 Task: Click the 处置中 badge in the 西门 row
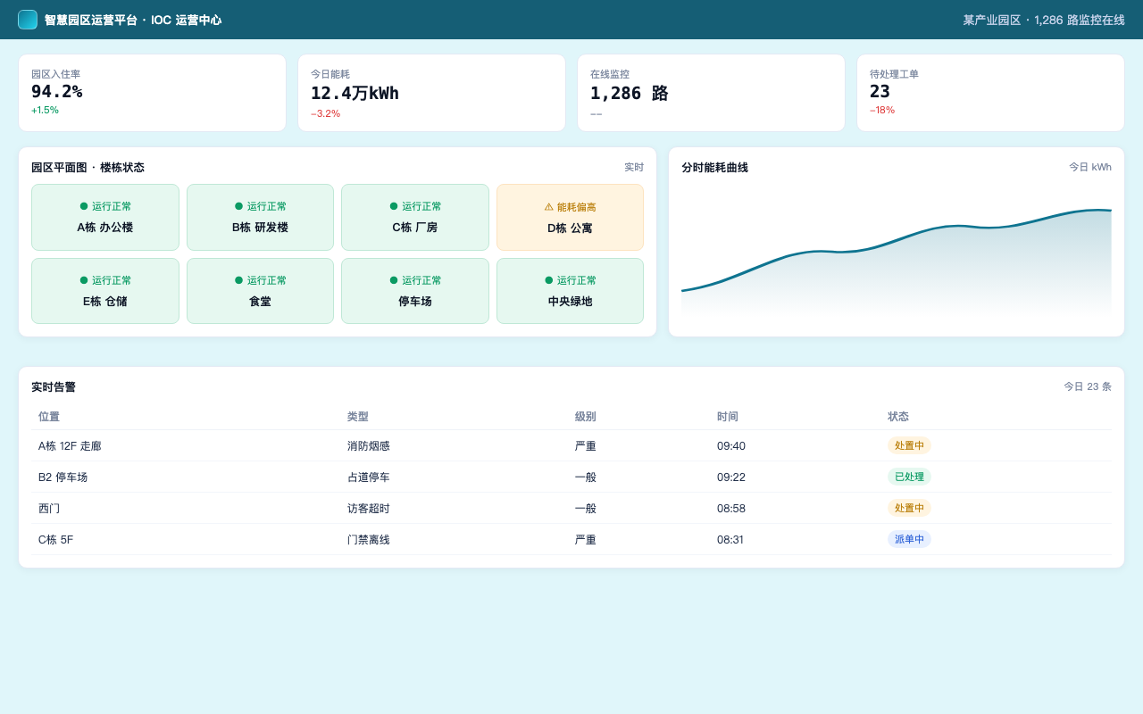(x=909, y=508)
